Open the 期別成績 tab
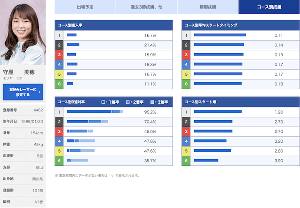Viewport: 300px width, 208px height. pos(208,7)
